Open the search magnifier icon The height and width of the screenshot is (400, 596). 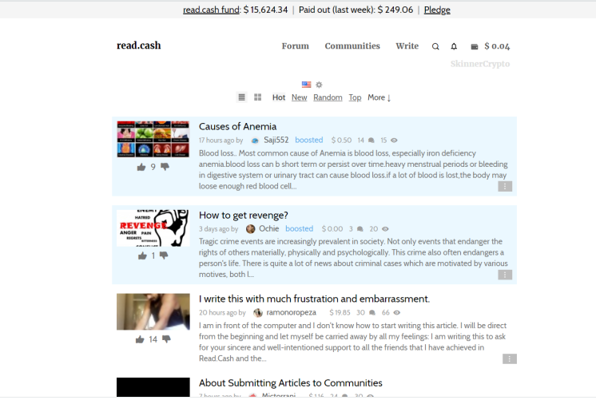point(435,46)
